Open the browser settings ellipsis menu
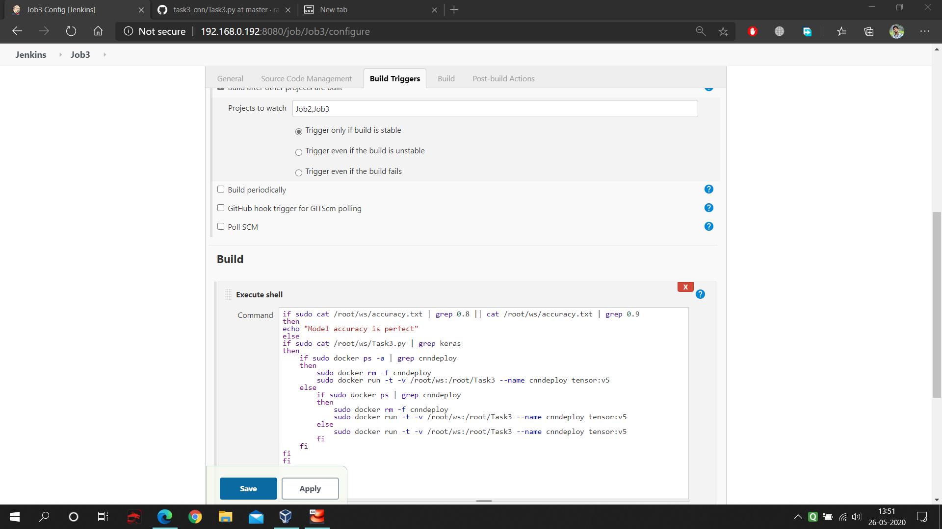The width and height of the screenshot is (942, 529). tap(924, 31)
